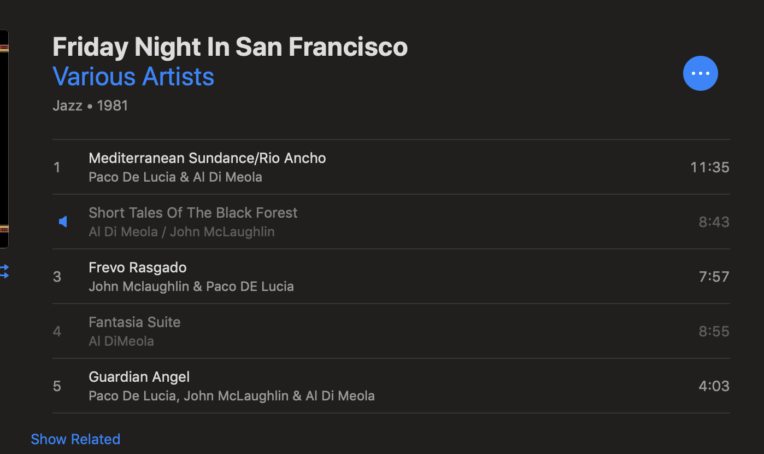Click "Al DiMeola" under Fantasia Suite
The height and width of the screenshot is (454, 764).
[x=121, y=341]
